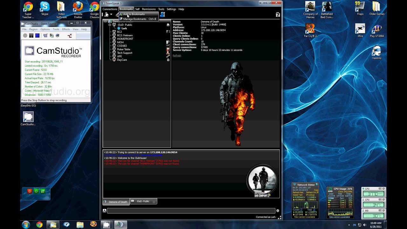Collapse the Demons of Death server tree
The image size is (407, 229).
tap(106, 21)
